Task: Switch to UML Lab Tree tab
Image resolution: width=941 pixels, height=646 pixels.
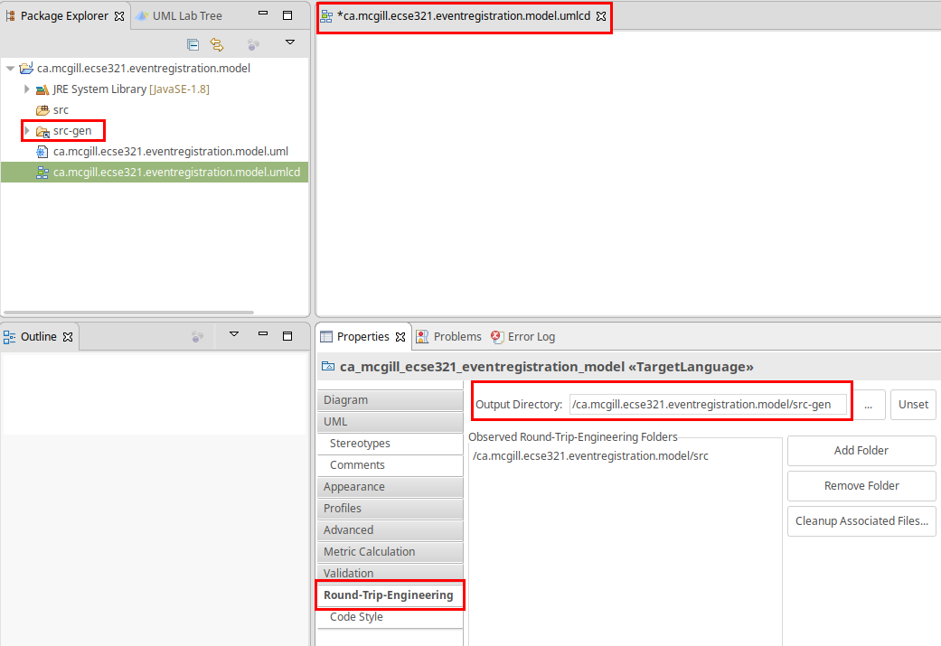Action: click(179, 16)
